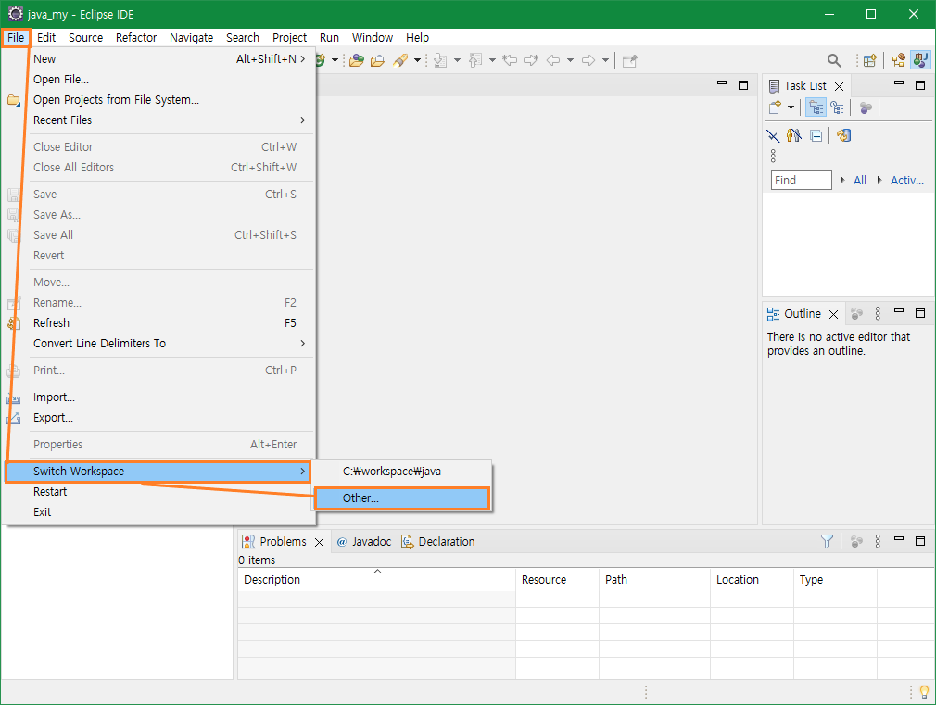Click the Last Edit Location arrow icon

[x=509, y=60]
